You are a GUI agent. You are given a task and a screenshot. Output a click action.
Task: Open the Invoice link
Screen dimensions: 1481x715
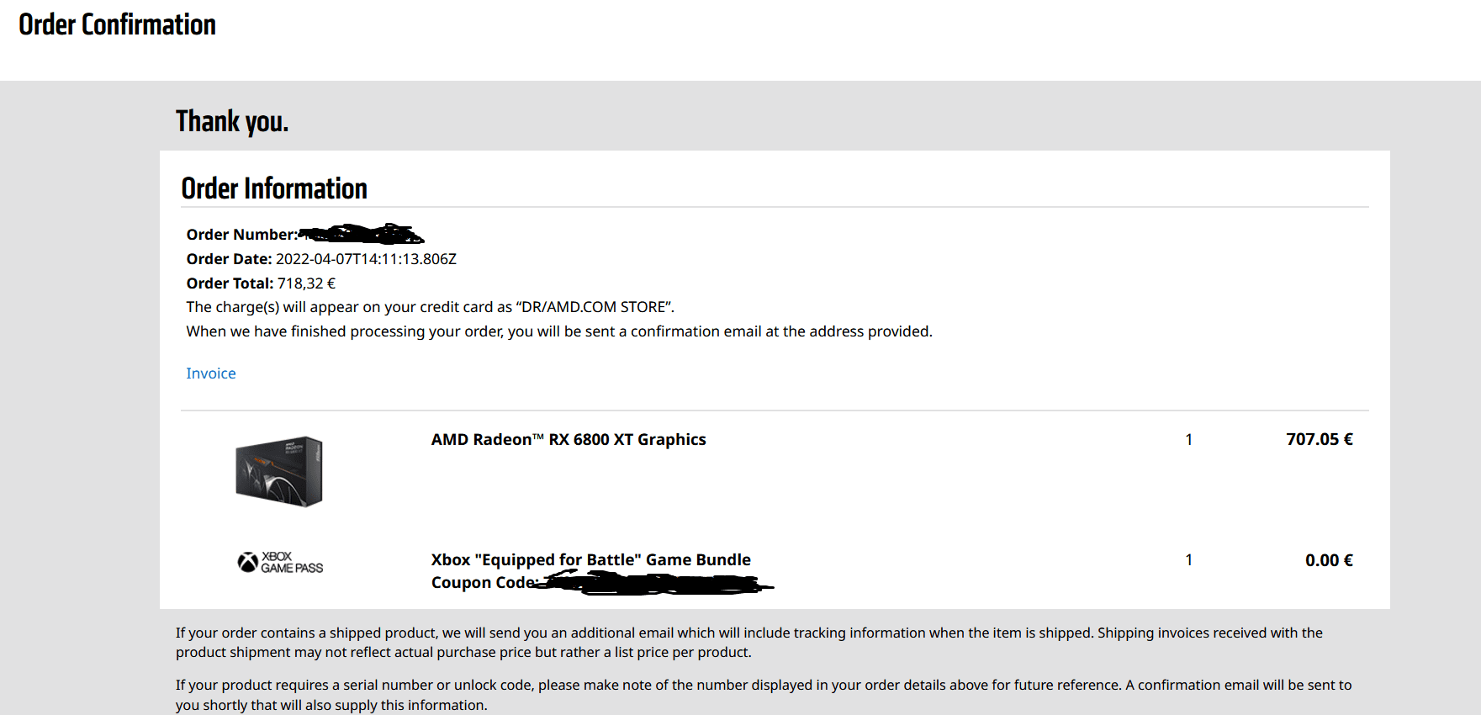210,373
